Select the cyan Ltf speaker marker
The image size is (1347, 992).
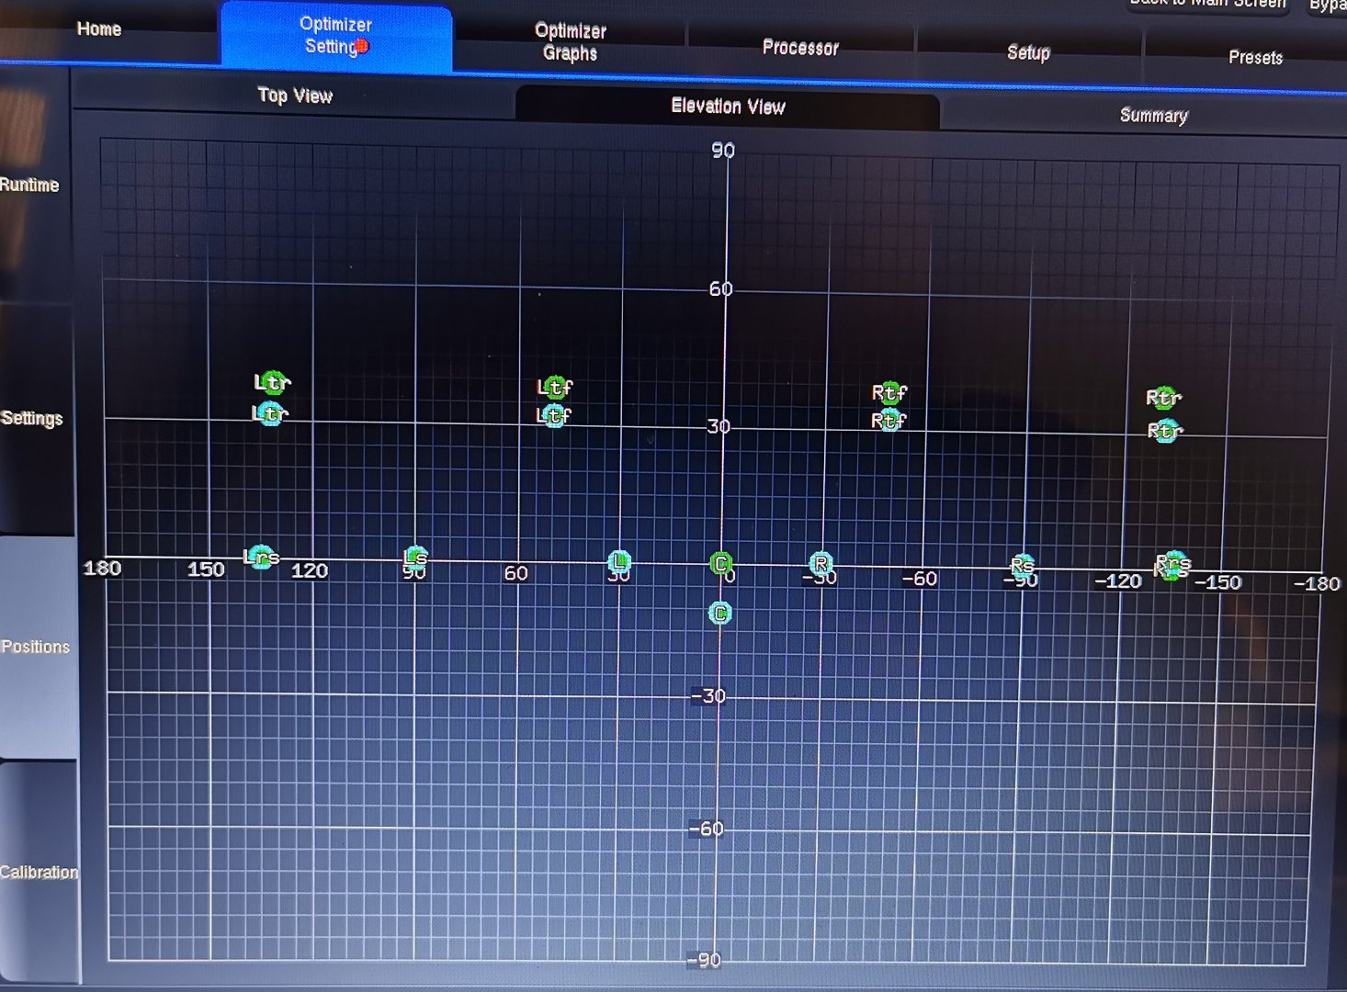click(x=554, y=415)
